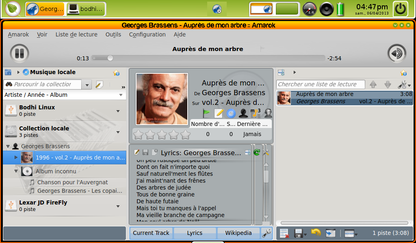Image resolution: width=416 pixels, height=243 pixels.
Task: Open the save playlist dropdown arrow
Action: [305, 234]
